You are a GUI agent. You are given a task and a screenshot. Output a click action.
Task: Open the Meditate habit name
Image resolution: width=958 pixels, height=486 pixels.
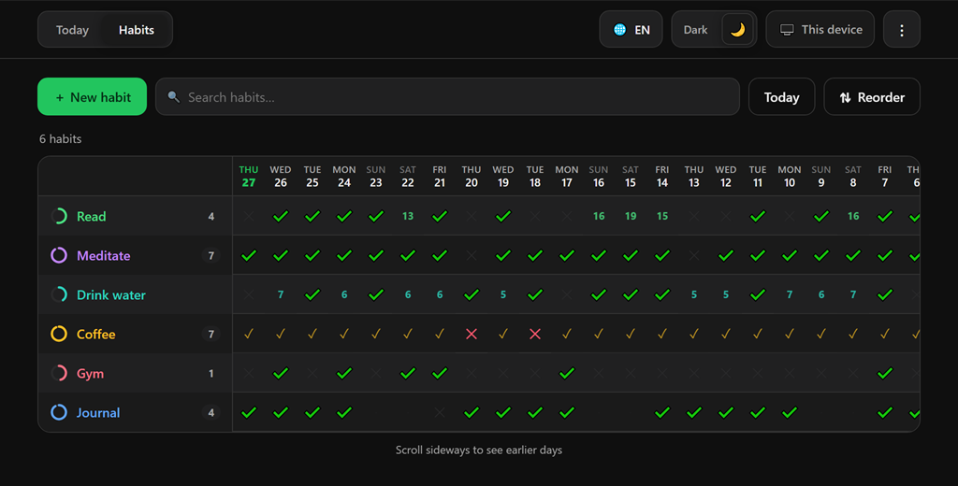(103, 255)
